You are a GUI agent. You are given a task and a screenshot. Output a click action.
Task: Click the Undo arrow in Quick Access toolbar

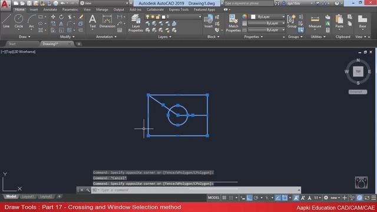[x=62, y=4]
